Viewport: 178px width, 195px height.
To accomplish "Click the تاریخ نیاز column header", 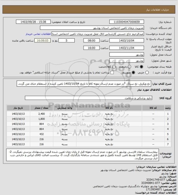I will point(18,108).
